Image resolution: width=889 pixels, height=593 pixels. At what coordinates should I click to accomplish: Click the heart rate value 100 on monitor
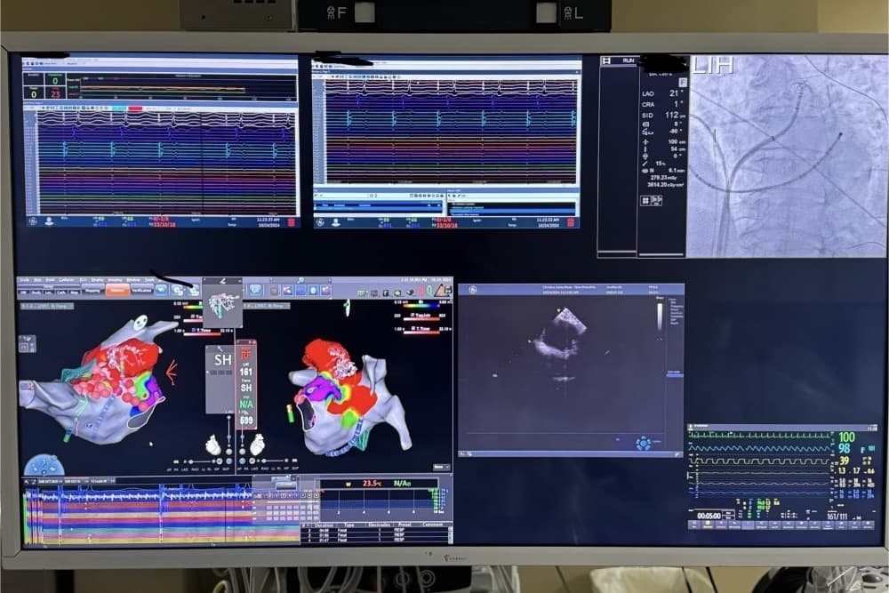pos(846,437)
